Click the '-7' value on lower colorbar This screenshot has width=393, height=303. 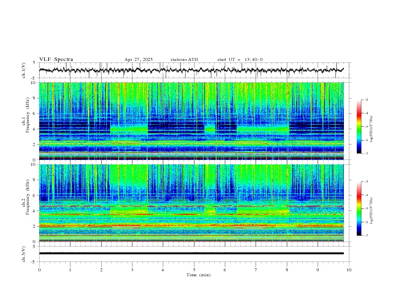(x=366, y=236)
